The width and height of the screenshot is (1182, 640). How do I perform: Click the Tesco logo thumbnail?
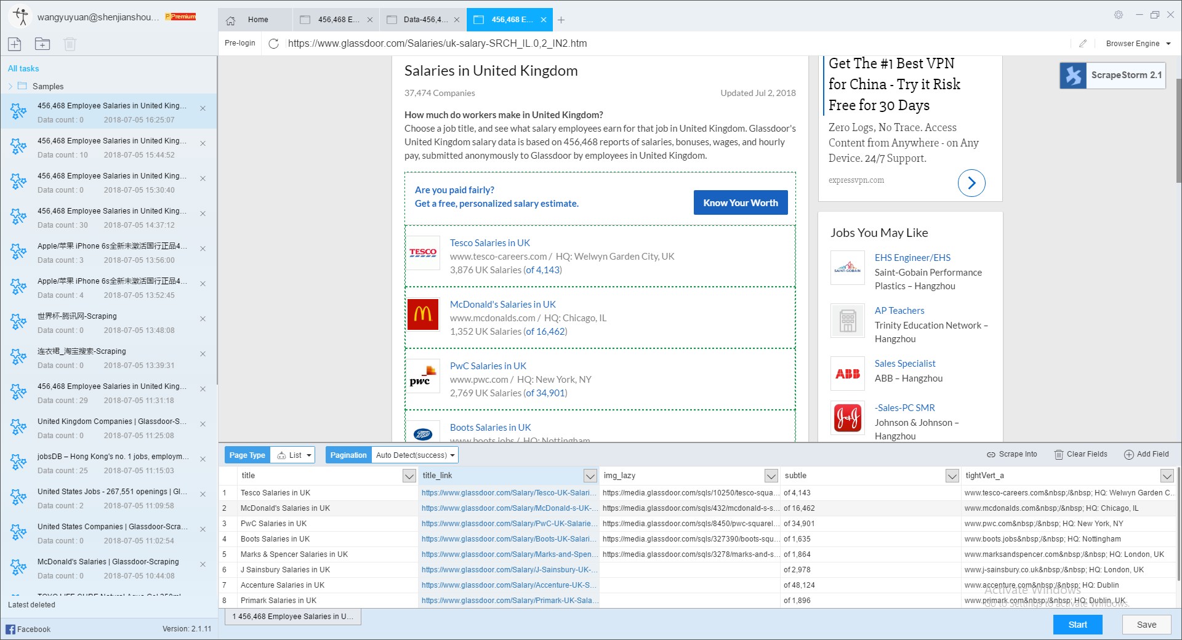coord(423,252)
